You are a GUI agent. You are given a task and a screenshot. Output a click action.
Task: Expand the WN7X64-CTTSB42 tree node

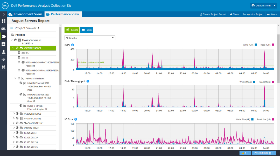click(14, 118)
